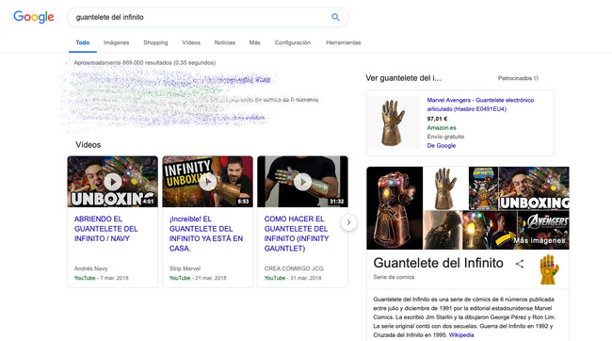Click the 'Ver guantelete del i...' heading

pos(403,78)
